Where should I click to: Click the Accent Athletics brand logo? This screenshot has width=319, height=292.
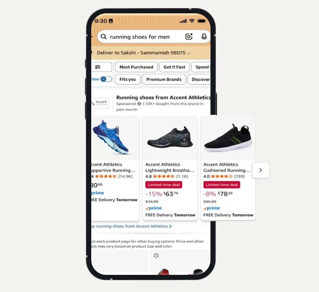pos(100,103)
